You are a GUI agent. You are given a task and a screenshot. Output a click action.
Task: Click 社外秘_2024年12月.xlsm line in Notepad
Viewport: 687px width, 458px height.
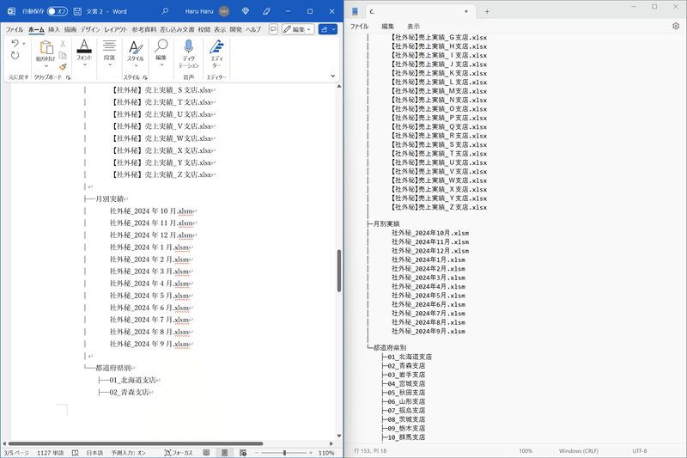tap(430, 251)
